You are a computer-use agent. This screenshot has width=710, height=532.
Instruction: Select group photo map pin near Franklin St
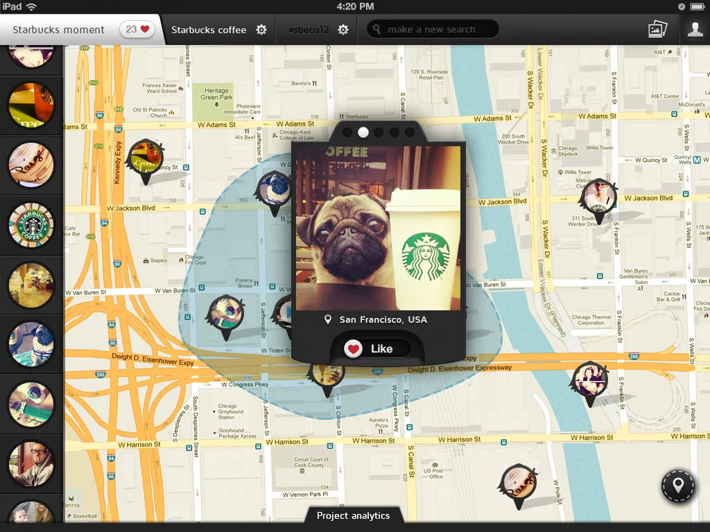coord(589,382)
